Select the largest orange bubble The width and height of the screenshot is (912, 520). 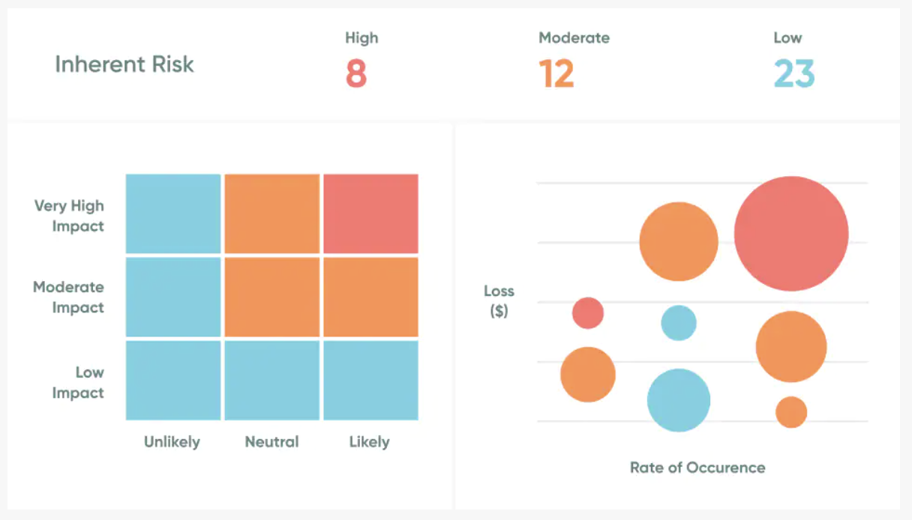click(x=679, y=241)
